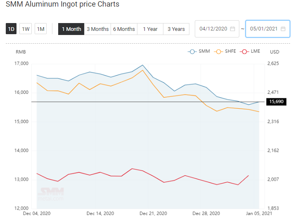Click the 15,690 price marker label

click(276, 102)
